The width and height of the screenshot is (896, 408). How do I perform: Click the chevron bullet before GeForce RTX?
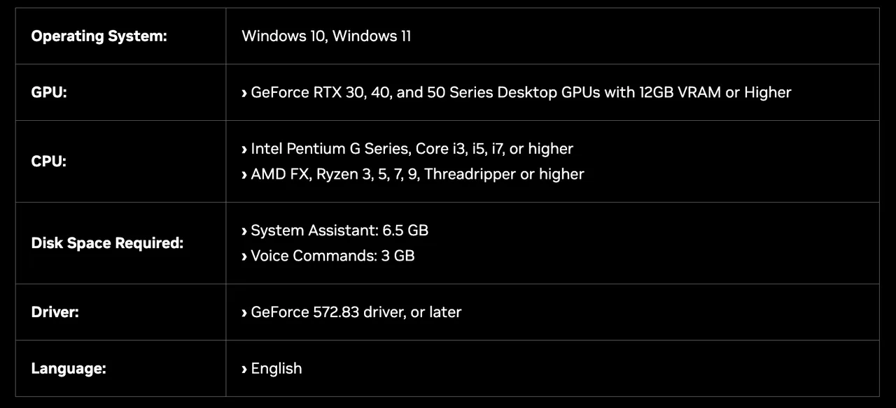[x=244, y=93]
